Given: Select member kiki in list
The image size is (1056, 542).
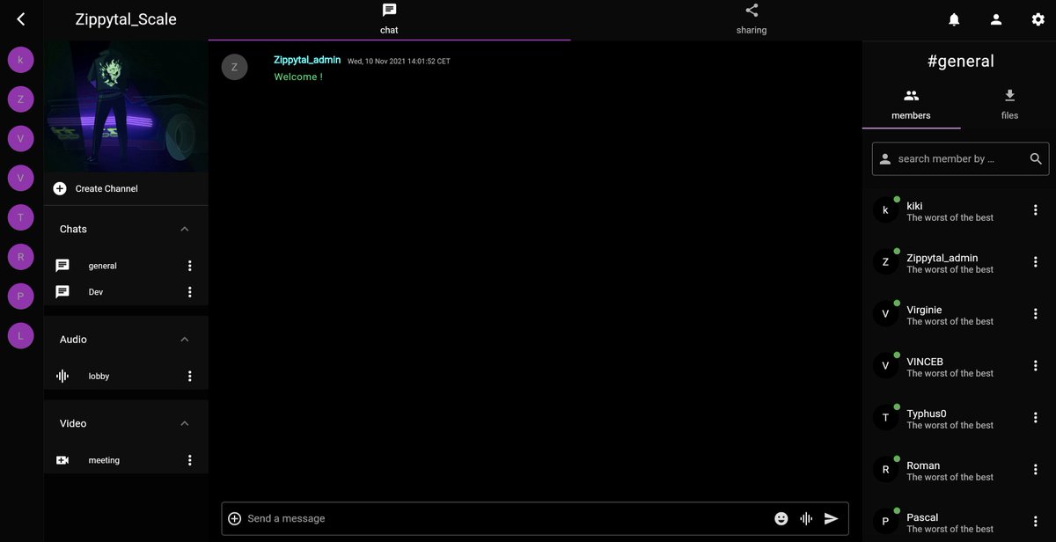Looking at the screenshot, I should (x=959, y=210).
